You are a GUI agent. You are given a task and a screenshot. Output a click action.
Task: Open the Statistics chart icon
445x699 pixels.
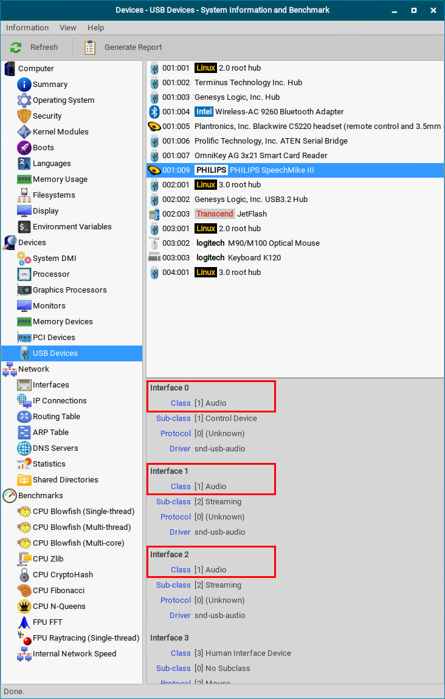pyautogui.click(x=24, y=464)
